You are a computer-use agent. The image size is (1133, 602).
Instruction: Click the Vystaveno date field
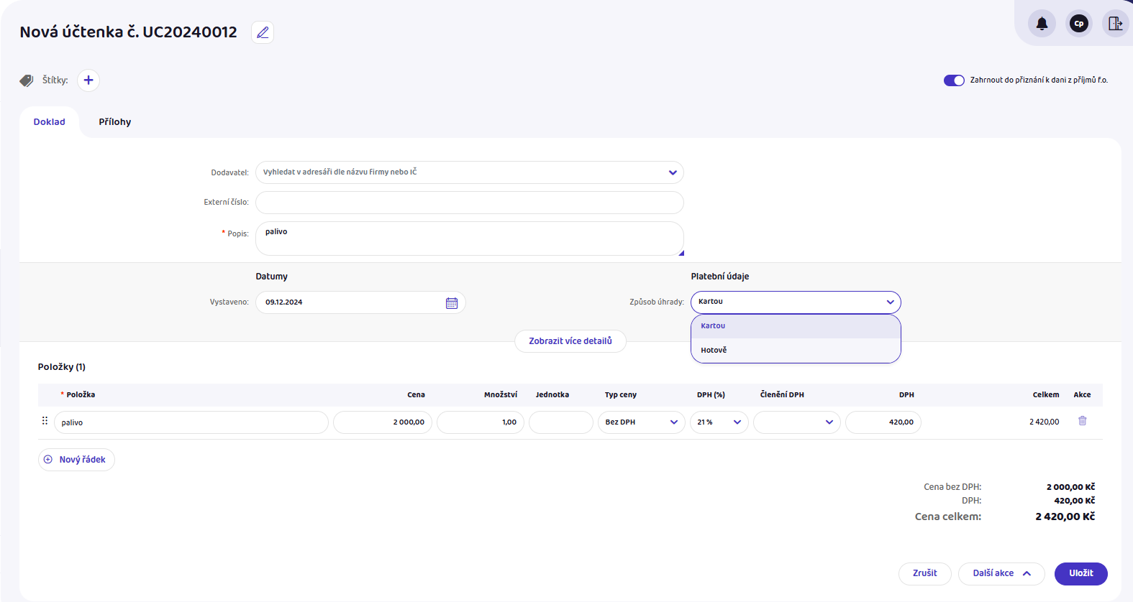click(x=360, y=302)
